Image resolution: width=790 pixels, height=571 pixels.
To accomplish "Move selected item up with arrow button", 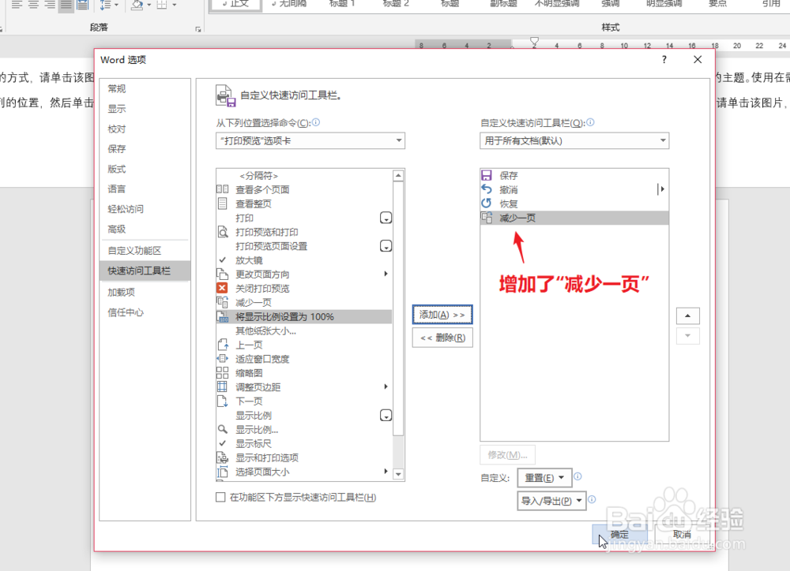I will pos(688,315).
